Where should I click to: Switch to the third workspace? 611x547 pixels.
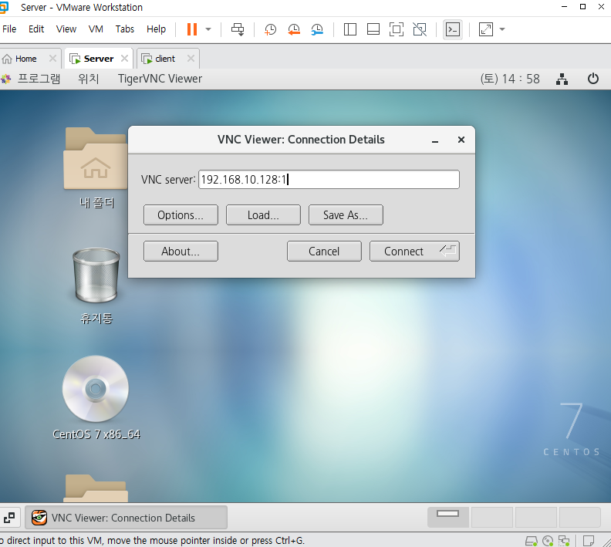(536, 518)
